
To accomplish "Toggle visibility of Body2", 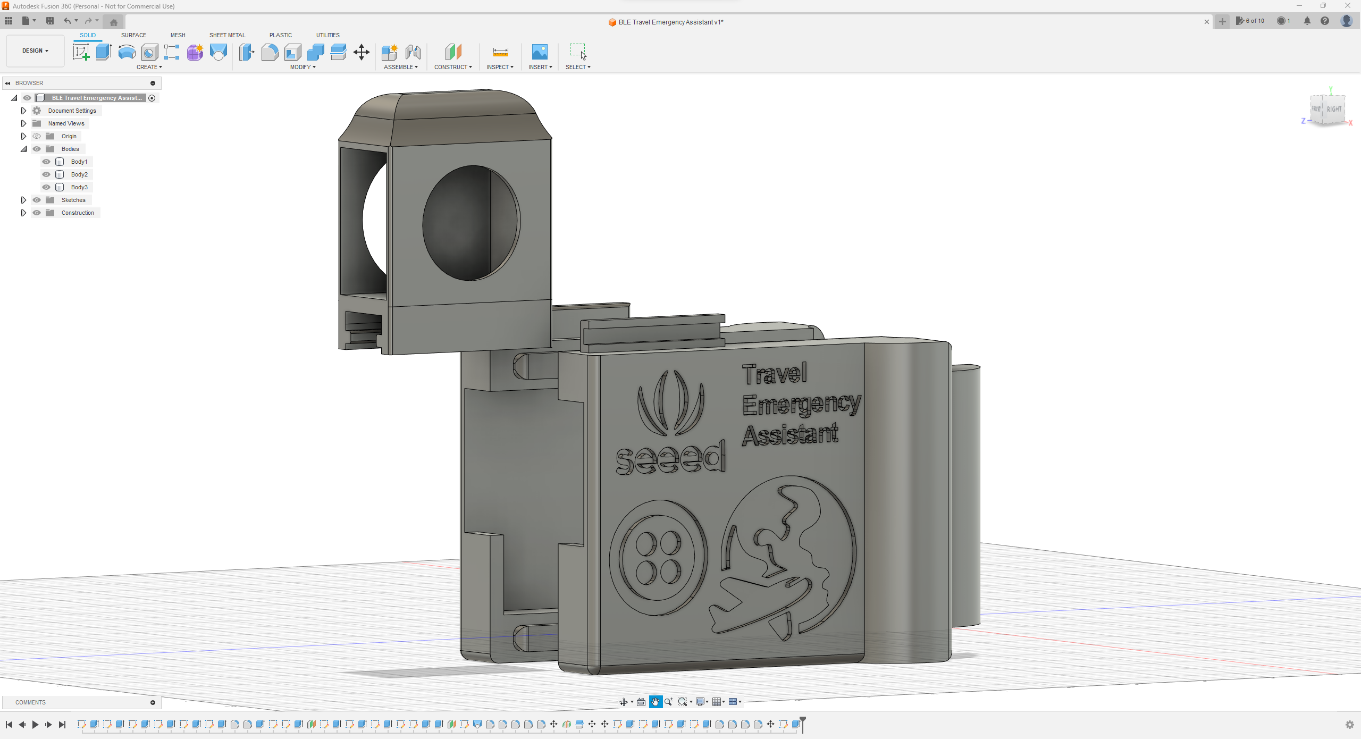I will pos(46,174).
